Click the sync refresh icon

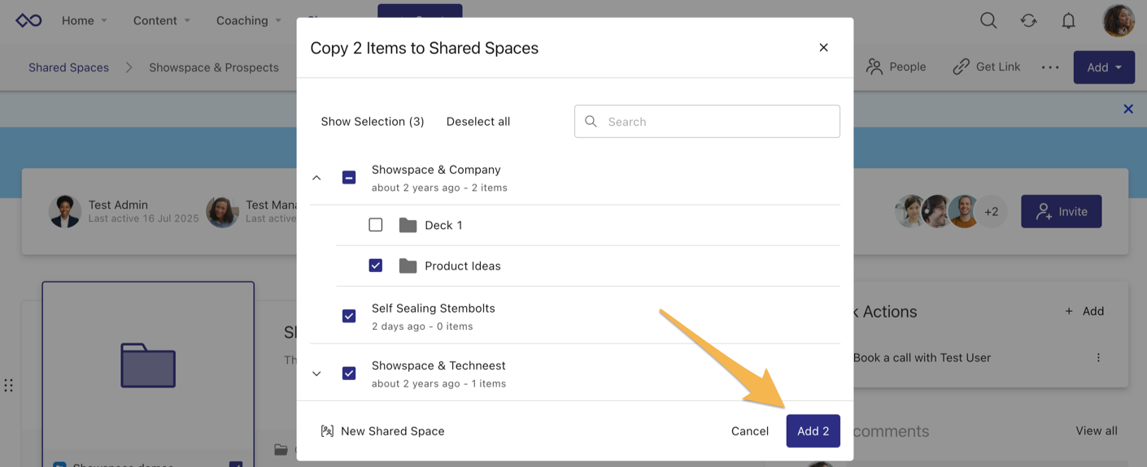click(1029, 21)
